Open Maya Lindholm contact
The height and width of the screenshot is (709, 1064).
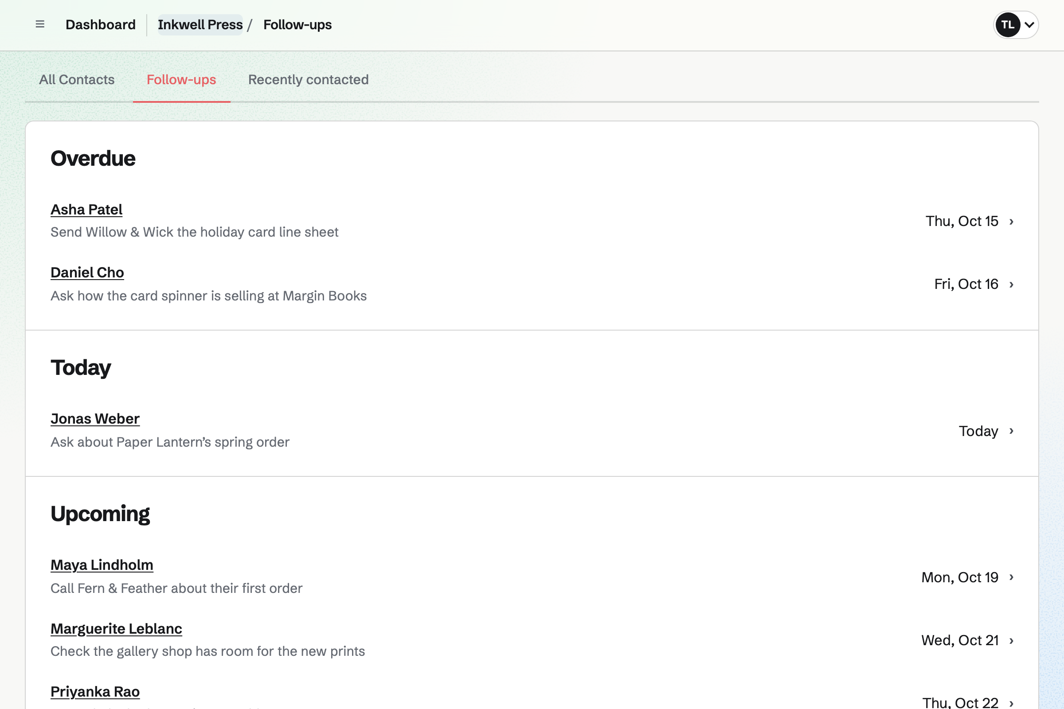(x=102, y=565)
